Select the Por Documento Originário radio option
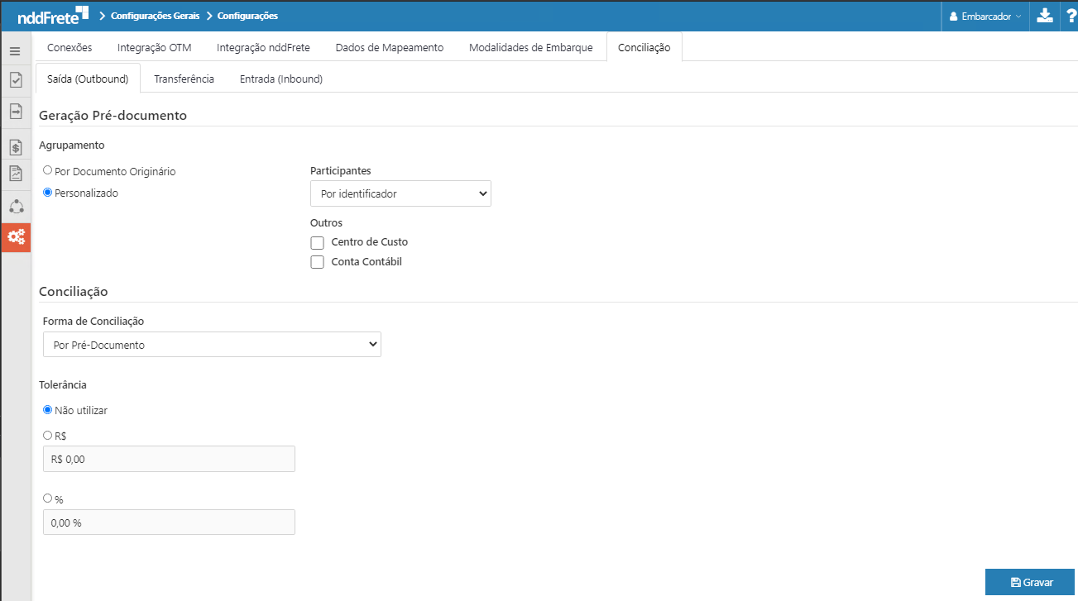The image size is (1078, 601). 48,170
